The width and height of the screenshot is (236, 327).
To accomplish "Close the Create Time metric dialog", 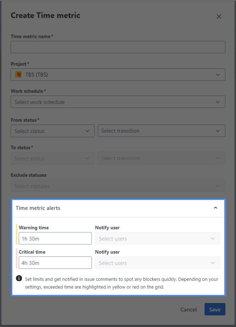I will click(x=219, y=17).
